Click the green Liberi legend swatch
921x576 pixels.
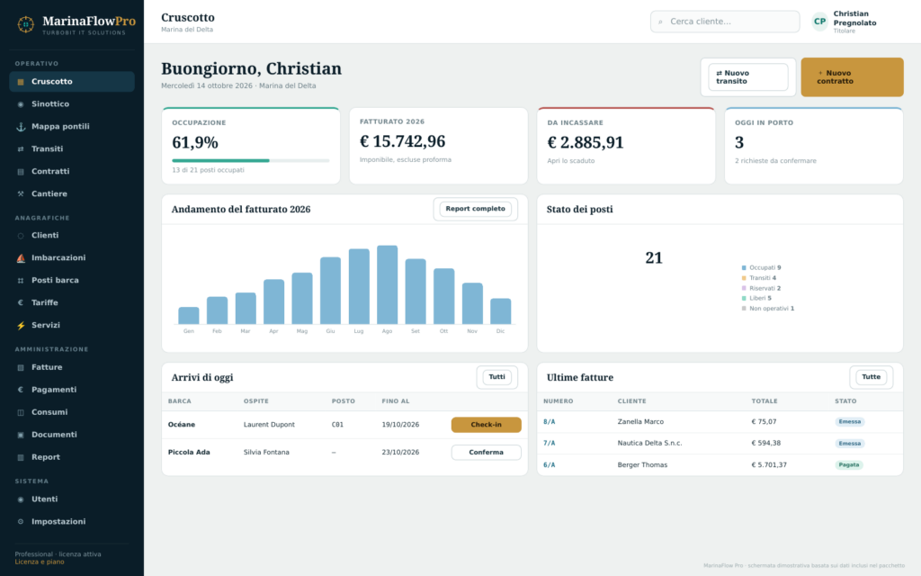744,298
